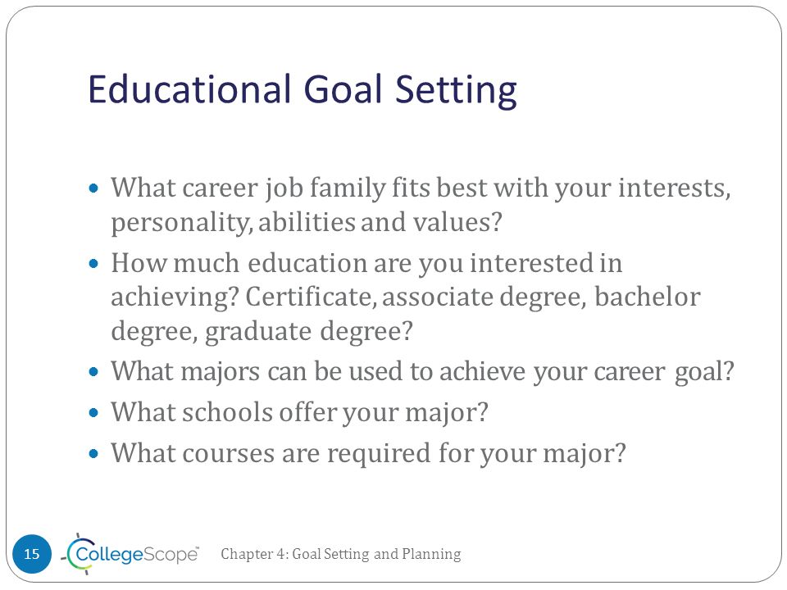Click the word 'Educational' in the title
This screenshot has height=590, width=787.
tap(189, 88)
